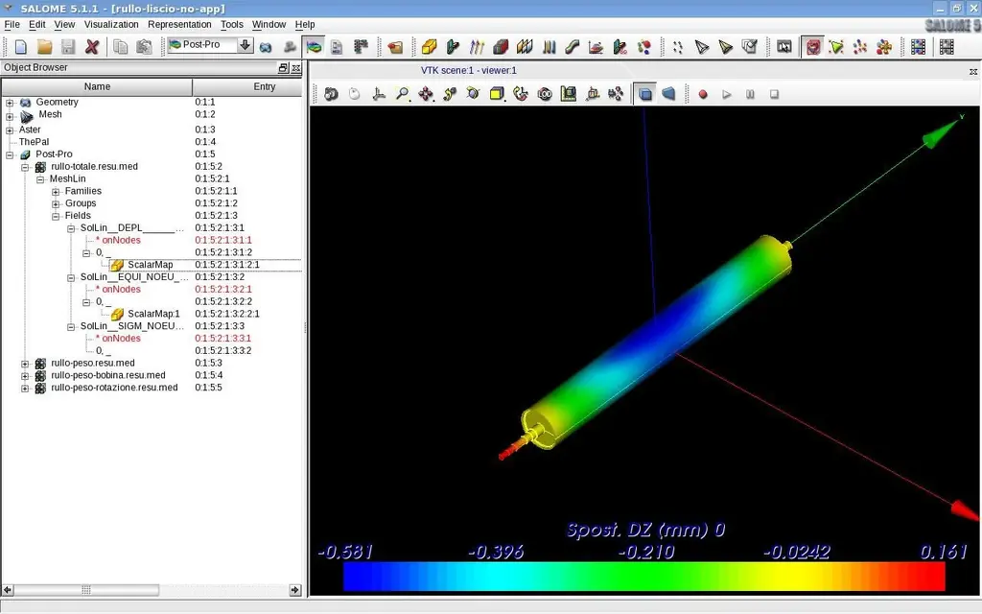Expand the Families tree node
982x614 pixels.
click(x=56, y=192)
